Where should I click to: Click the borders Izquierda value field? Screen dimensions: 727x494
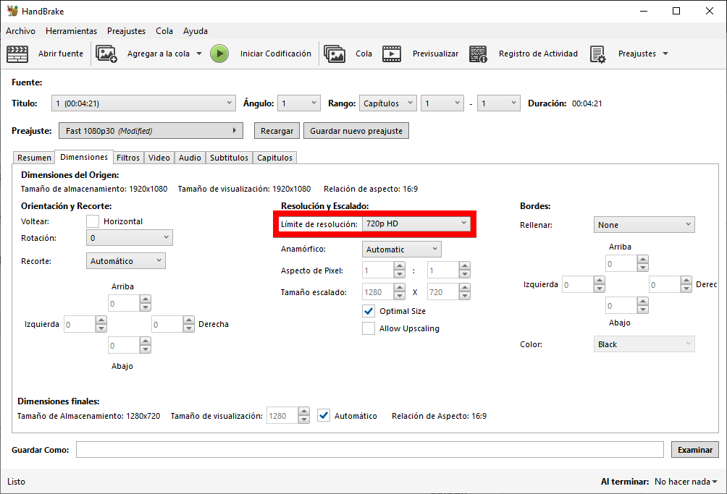pyautogui.click(x=578, y=285)
